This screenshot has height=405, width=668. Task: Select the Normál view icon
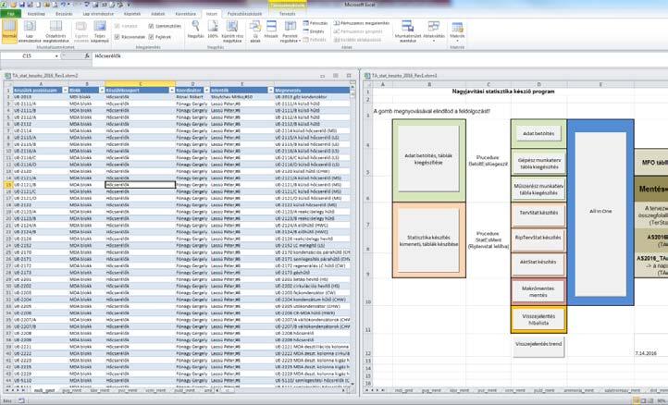pos(9,31)
